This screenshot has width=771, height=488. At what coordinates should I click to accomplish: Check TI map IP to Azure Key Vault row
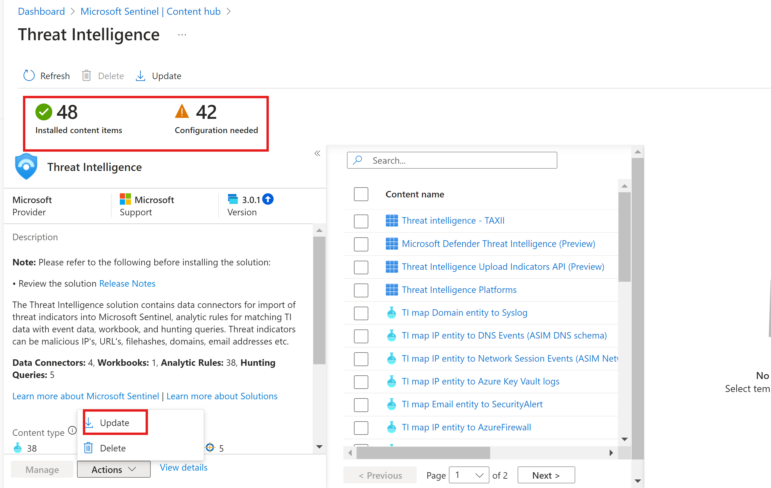pyautogui.click(x=361, y=382)
